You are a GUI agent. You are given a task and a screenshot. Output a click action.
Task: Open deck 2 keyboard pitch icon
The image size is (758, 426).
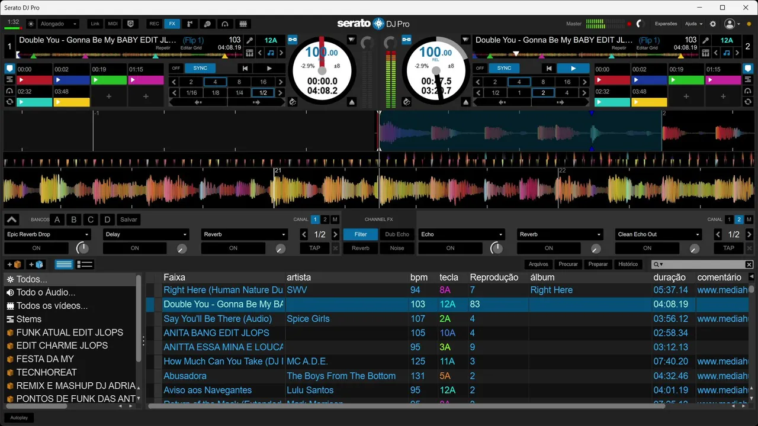706,53
